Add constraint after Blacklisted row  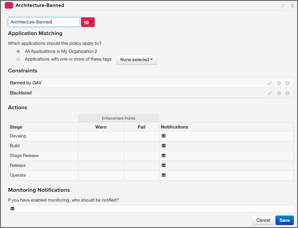(288, 93)
